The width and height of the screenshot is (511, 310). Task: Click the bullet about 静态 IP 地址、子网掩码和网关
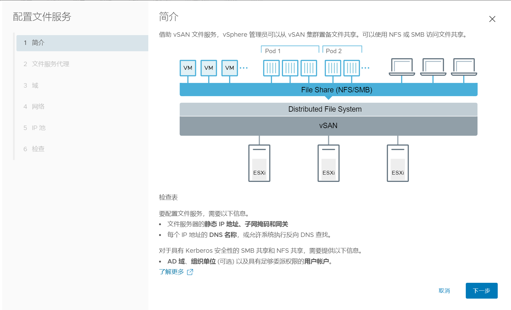point(228,224)
